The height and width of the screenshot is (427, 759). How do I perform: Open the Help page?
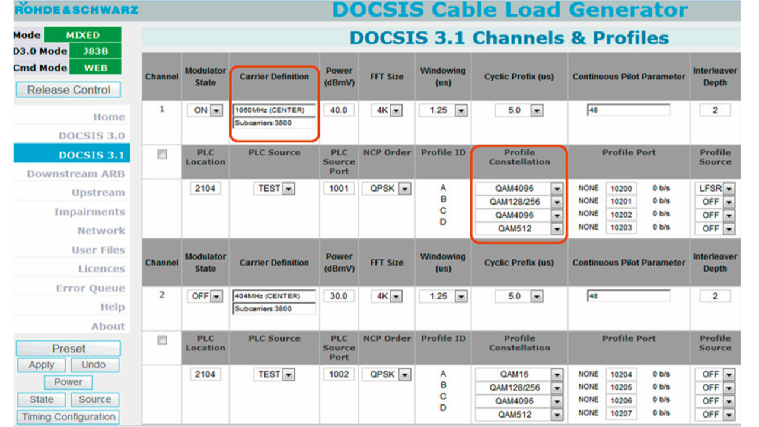click(113, 307)
